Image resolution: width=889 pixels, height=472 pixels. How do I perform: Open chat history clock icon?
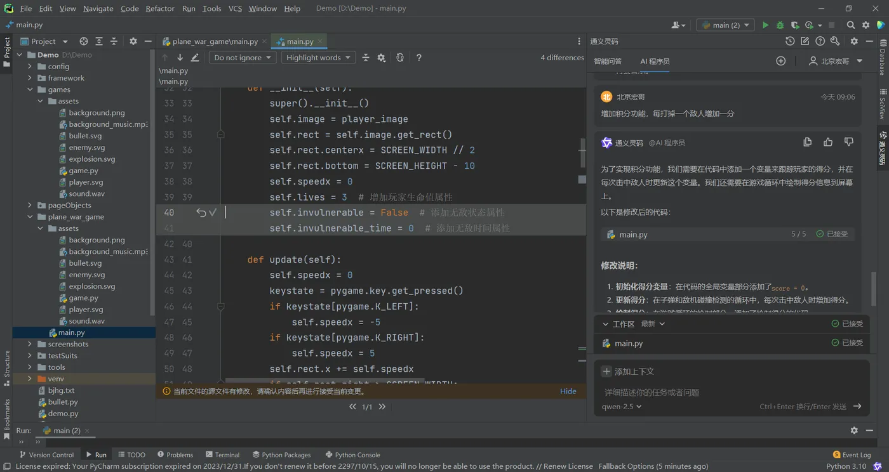click(x=789, y=41)
